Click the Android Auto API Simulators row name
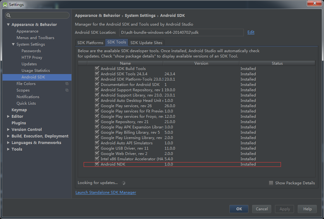Screen dimensions: 324x219 point(127,143)
